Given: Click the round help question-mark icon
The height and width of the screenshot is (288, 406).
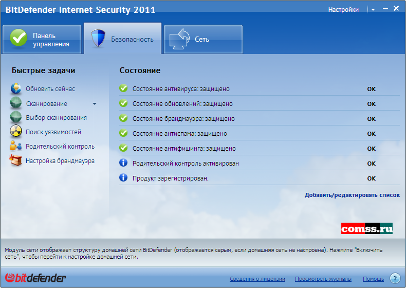Looking at the screenshot, I should click(395, 278).
